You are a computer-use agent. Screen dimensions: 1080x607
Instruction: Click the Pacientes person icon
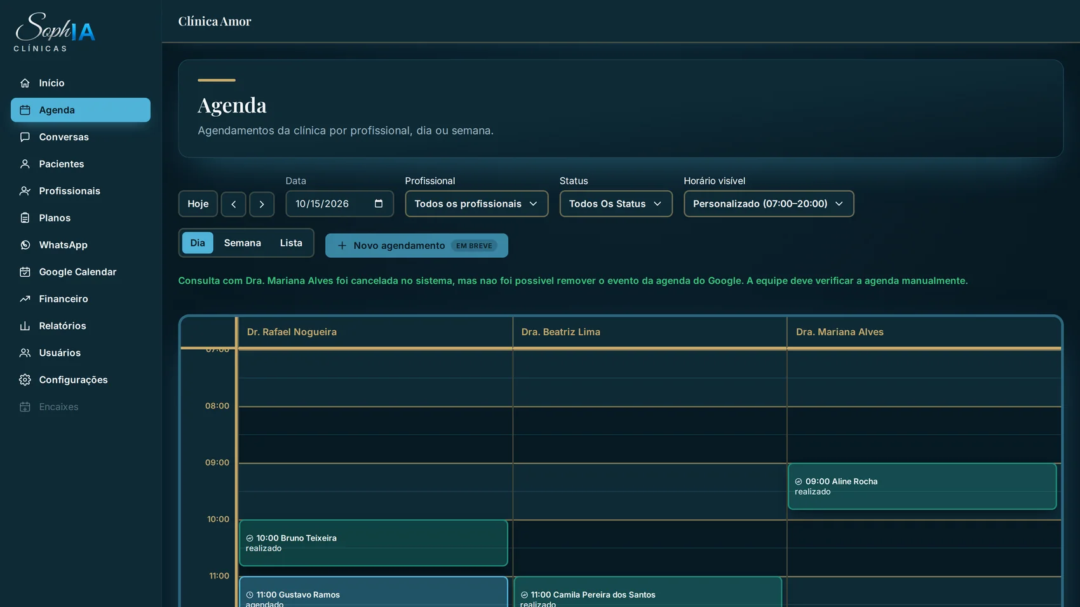[x=25, y=164]
